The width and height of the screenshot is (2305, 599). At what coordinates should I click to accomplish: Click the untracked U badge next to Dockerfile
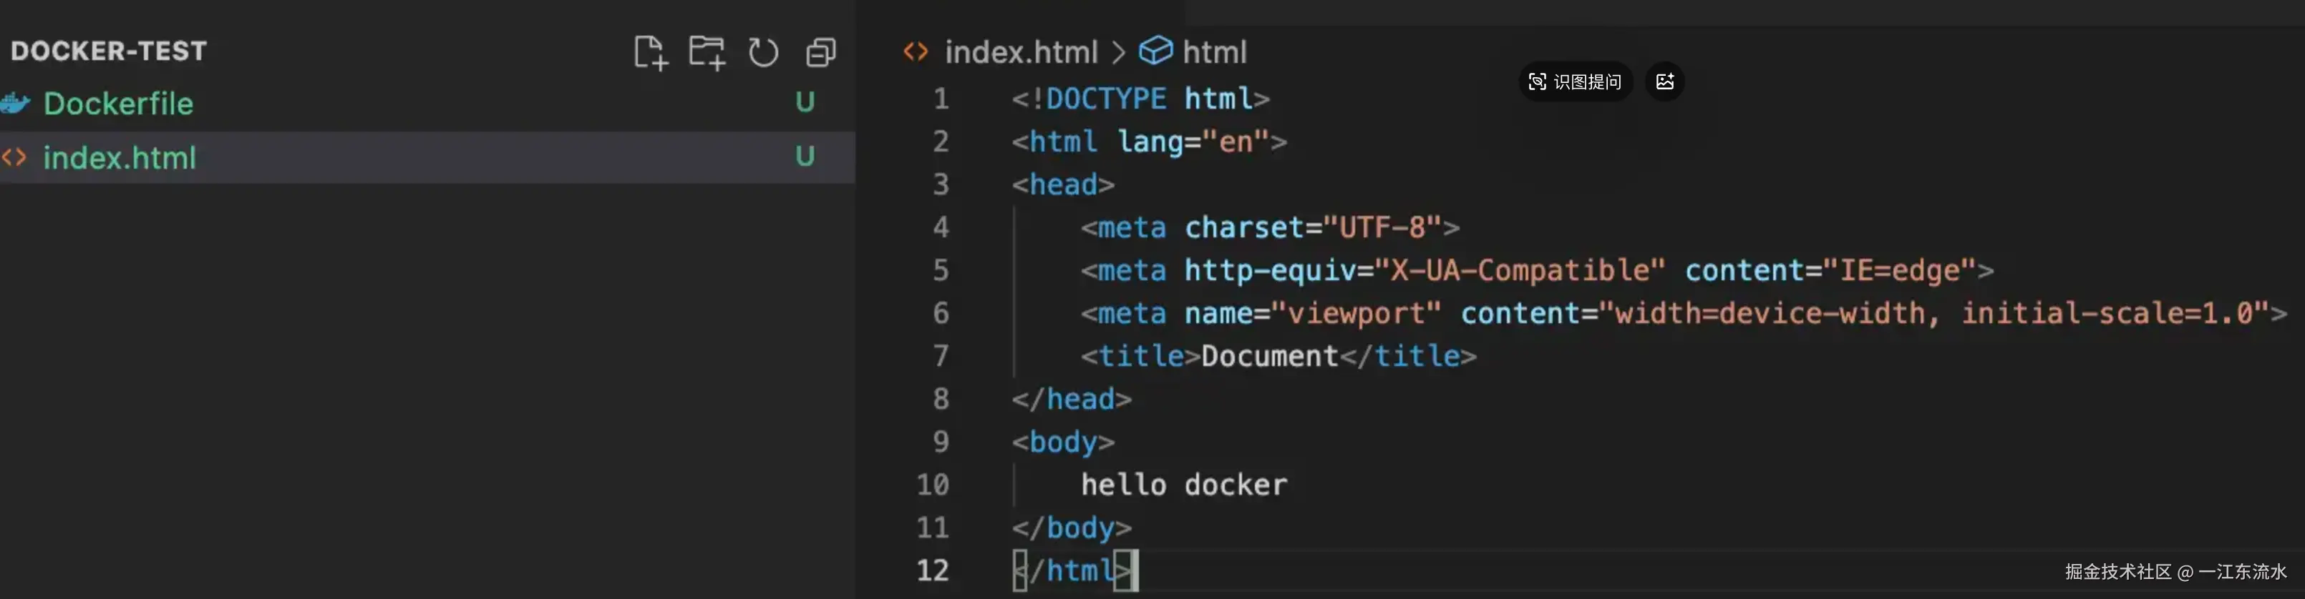click(805, 103)
